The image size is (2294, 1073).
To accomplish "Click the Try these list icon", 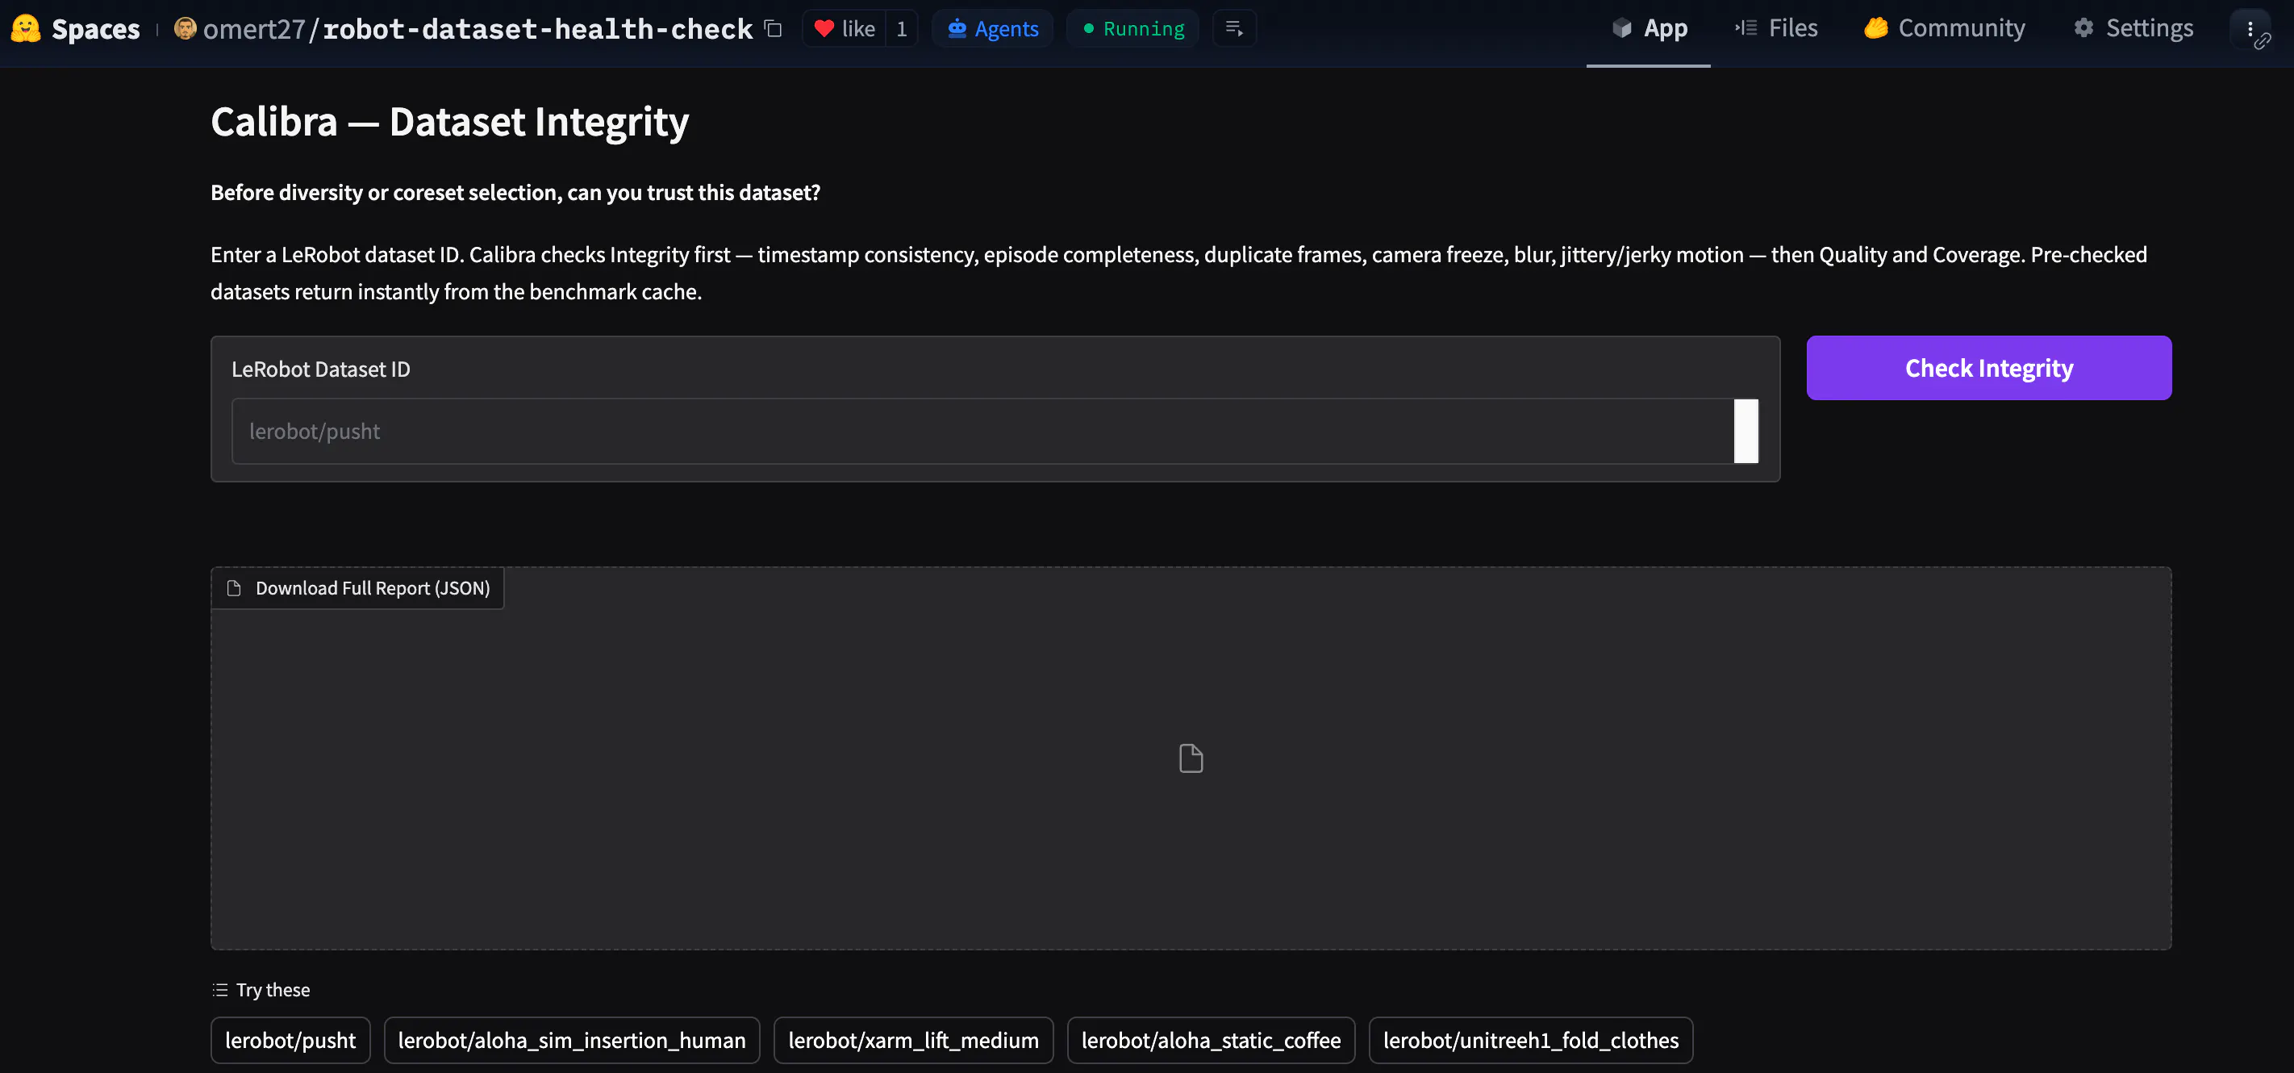I will (x=220, y=989).
